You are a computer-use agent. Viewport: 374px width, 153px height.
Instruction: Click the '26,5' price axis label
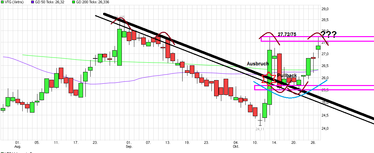click(325, 66)
